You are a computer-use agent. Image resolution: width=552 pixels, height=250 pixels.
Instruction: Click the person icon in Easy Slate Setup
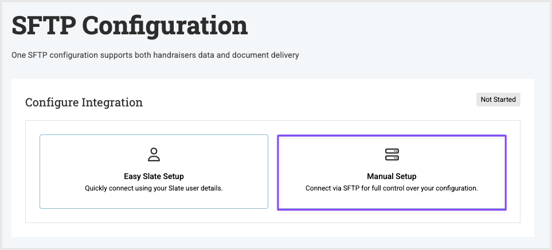[154, 154]
